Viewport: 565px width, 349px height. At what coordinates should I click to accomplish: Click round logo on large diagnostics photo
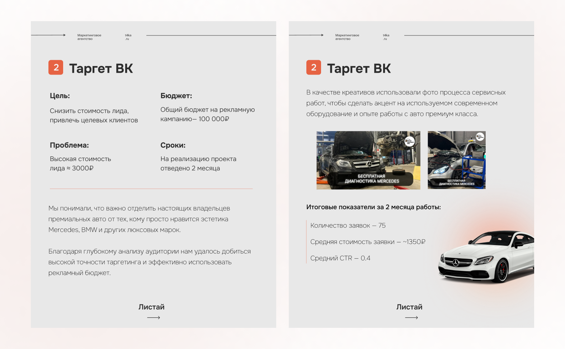[x=410, y=142]
